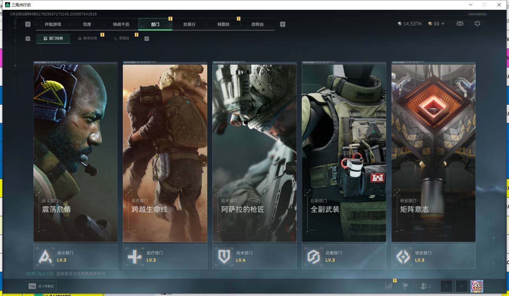Click the silver currency coin icon
Viewport: 509px width, 296px height.
point(400,24)
